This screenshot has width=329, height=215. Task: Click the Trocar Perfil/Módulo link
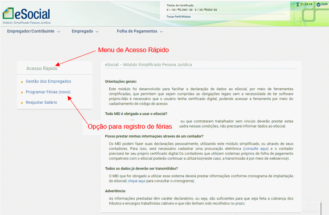pos(179,17)
